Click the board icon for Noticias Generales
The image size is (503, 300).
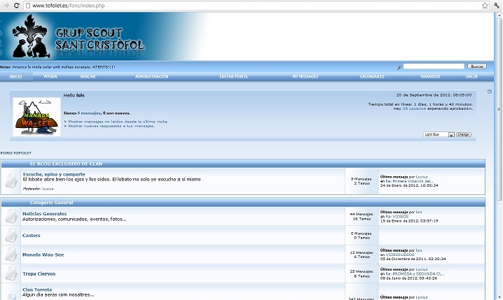(x=11, y=216)
